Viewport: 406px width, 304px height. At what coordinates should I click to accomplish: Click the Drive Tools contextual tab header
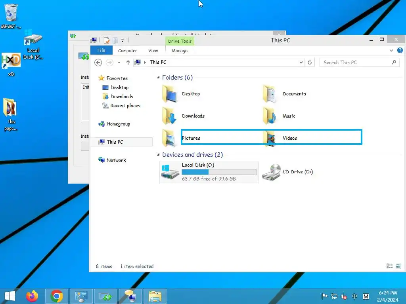[180, 41]
